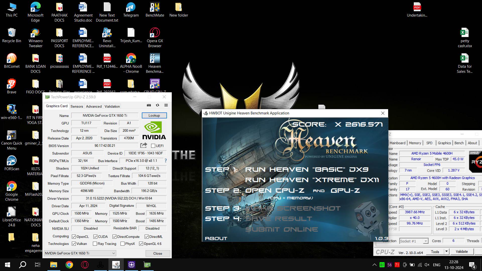
Task: Toggle the UEFI checkbox
Action: [153, 146]
